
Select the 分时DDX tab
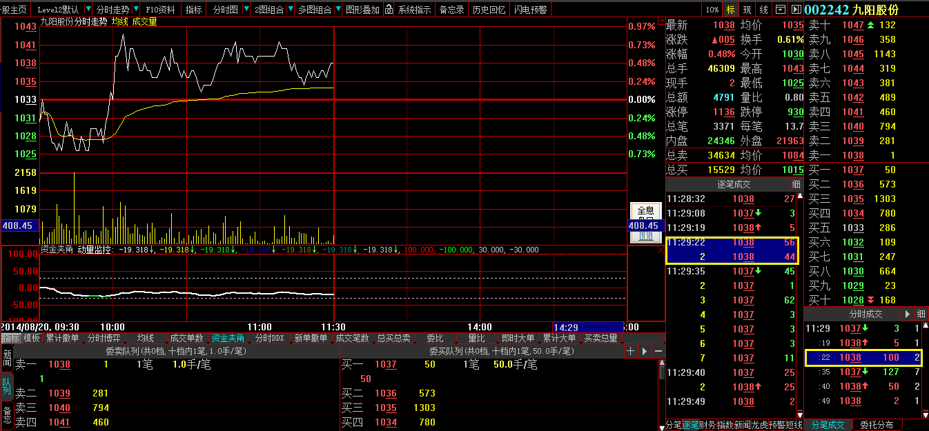pyautogui.click(x=269, y=338)
